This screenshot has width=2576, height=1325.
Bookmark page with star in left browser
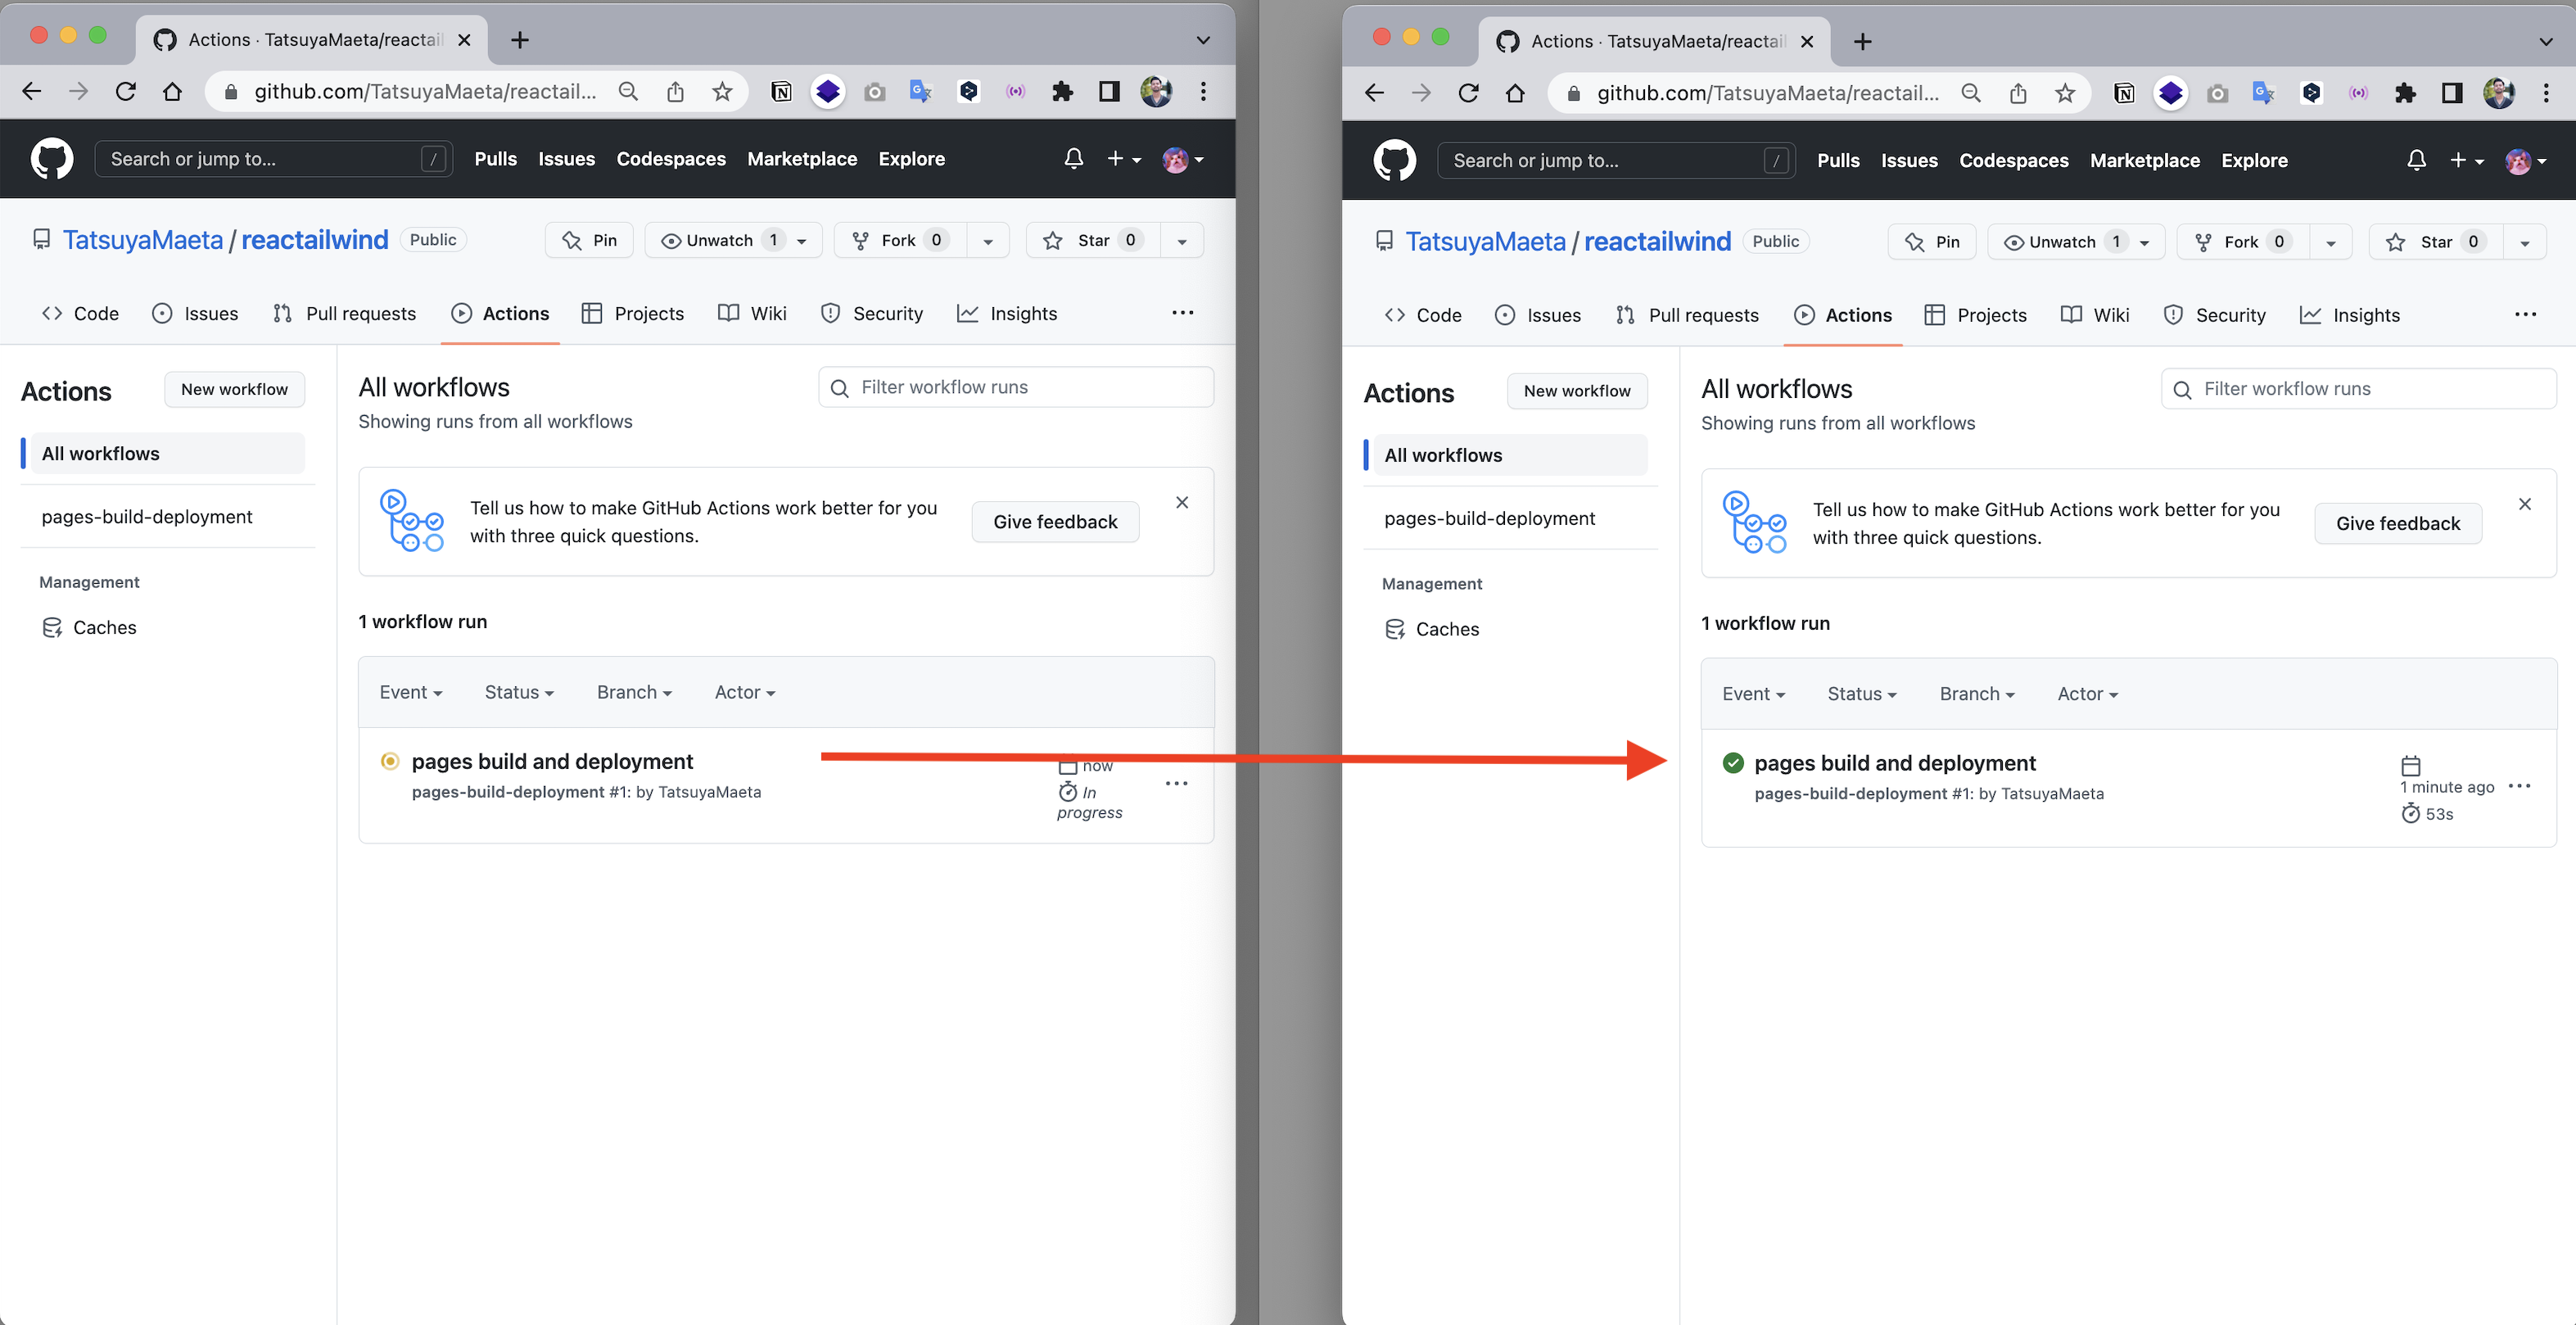722,92
